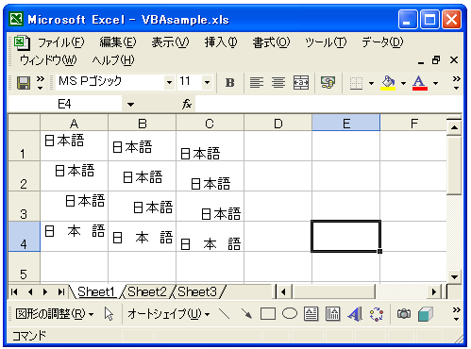Click Merge and Center cells icon
Image resolution: width=471 pixels, height=349 pixels.
click(x=301, y=83)
